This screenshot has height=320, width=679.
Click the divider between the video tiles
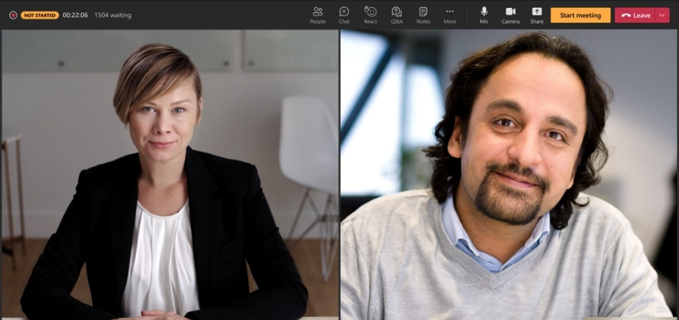[x=339, y=173]
